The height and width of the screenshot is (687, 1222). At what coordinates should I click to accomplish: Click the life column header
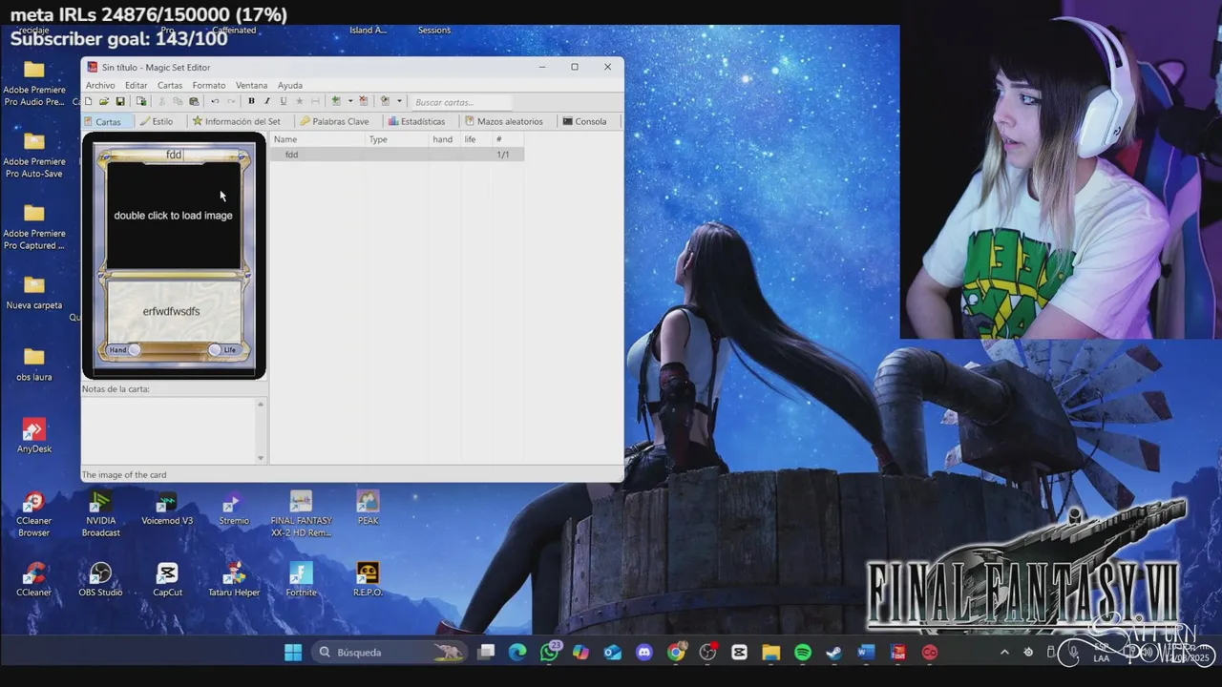477,139
